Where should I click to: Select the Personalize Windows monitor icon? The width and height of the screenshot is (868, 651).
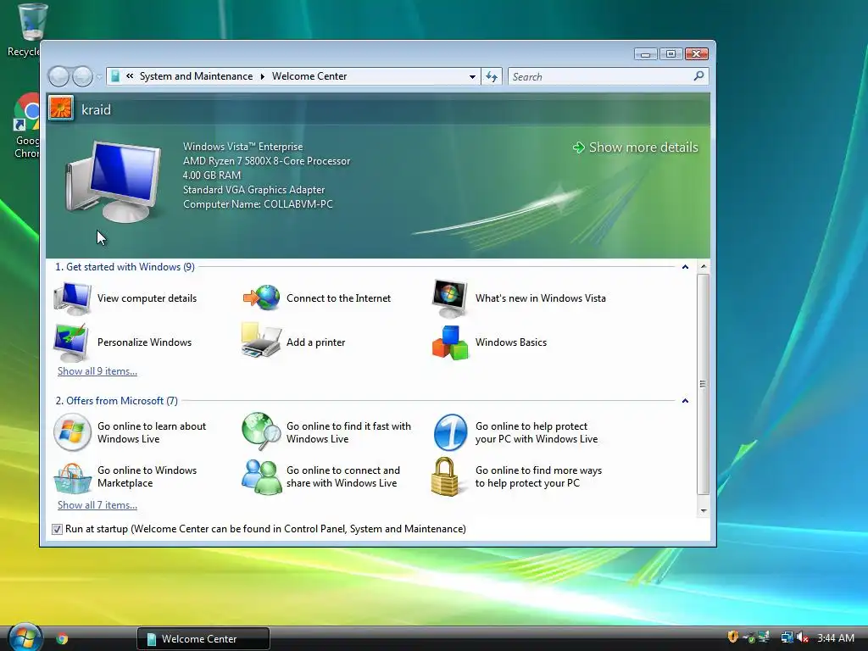pos(71,342)
